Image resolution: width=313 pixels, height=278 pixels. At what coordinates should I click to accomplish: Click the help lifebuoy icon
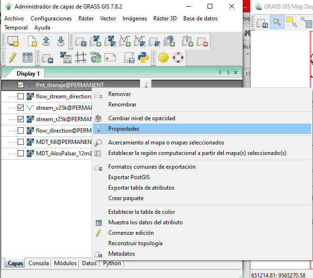(x=178, y=58)
